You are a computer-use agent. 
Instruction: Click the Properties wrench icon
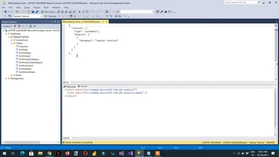[x=162, y=12]
